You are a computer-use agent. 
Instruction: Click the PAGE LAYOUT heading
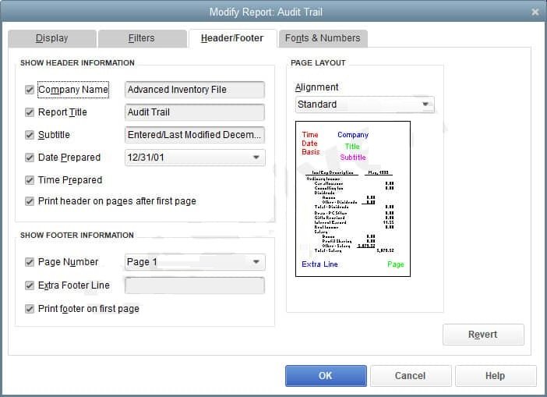pyautogui.click(x=318, y=63)
